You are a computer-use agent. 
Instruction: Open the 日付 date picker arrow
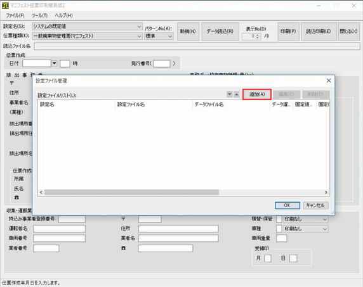54,63
